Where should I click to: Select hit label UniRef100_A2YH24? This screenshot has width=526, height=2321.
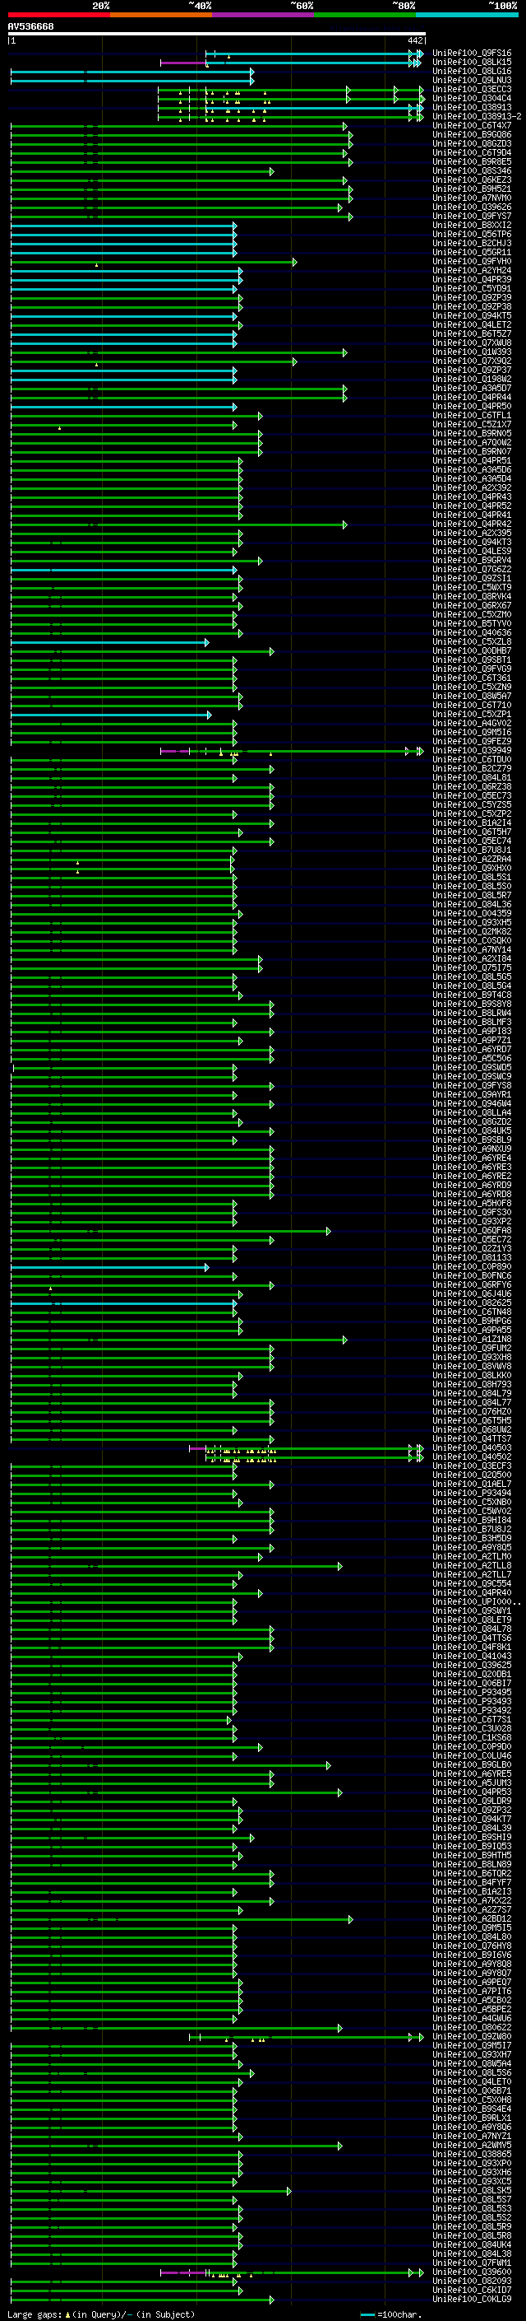(x=472, y=270)
